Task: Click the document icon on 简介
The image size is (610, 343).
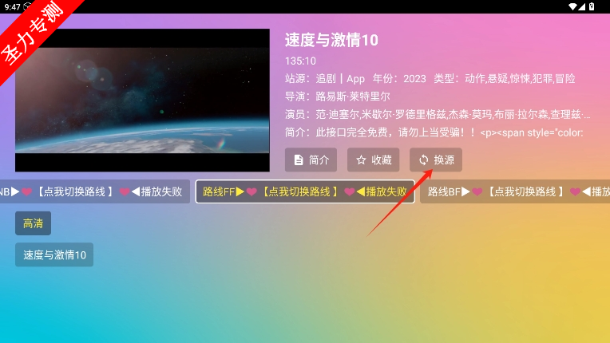Action: (x=299, y=160)
